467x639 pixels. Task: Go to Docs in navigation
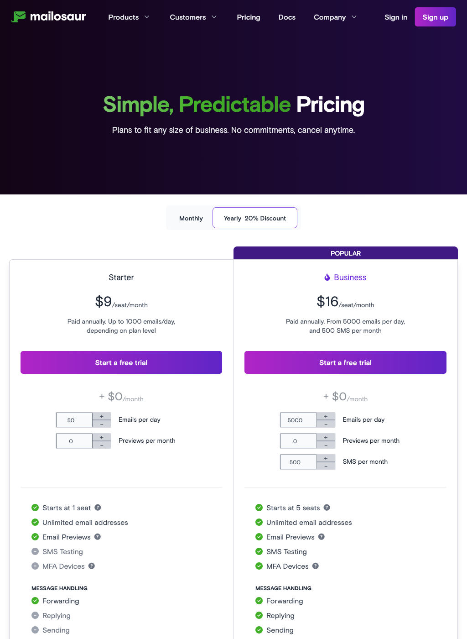287,17
